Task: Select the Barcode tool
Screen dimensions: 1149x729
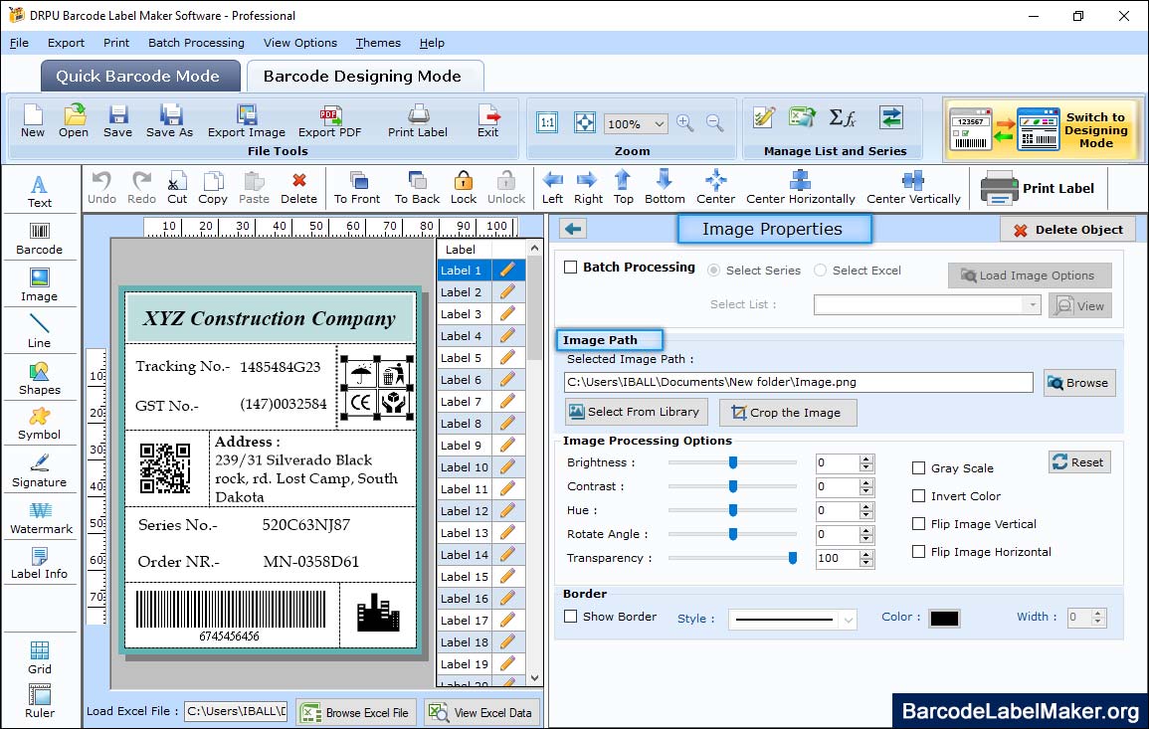Action: click(40, 239)
